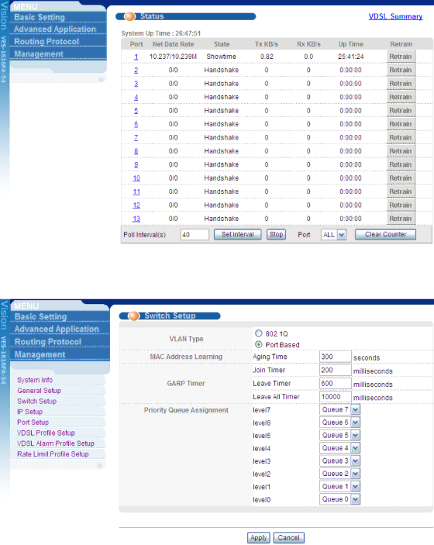
Task: Open the port 13 link
Action: click(136, 219)
